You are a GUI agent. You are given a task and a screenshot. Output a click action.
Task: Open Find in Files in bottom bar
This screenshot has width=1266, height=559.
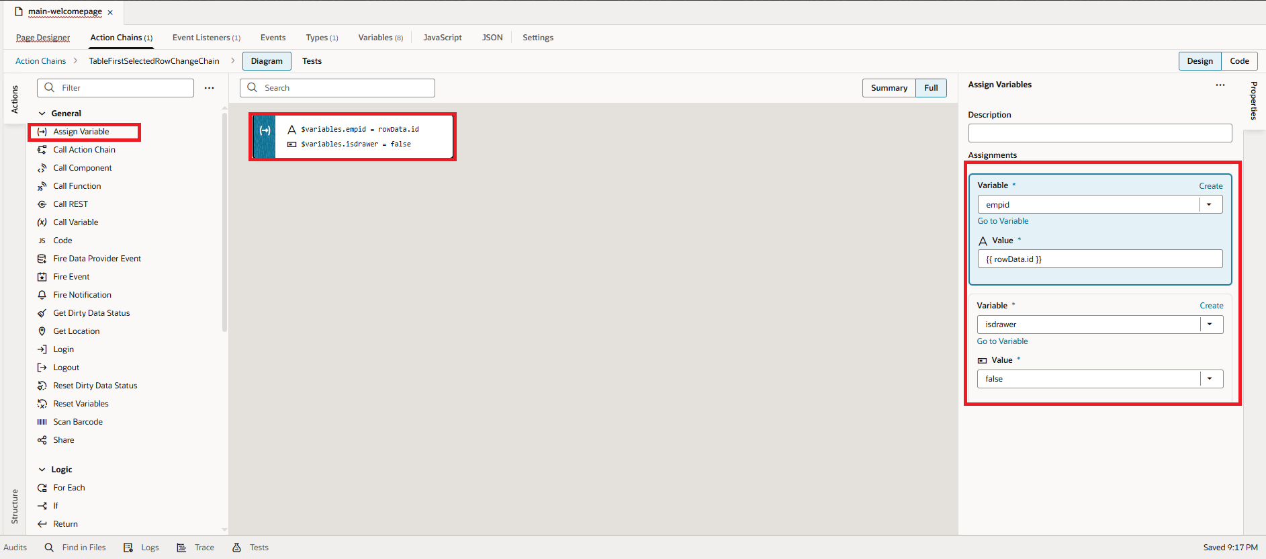(75, 548)
